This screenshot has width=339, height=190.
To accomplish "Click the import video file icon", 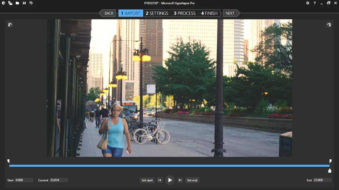I will click(x=10, y=3).
